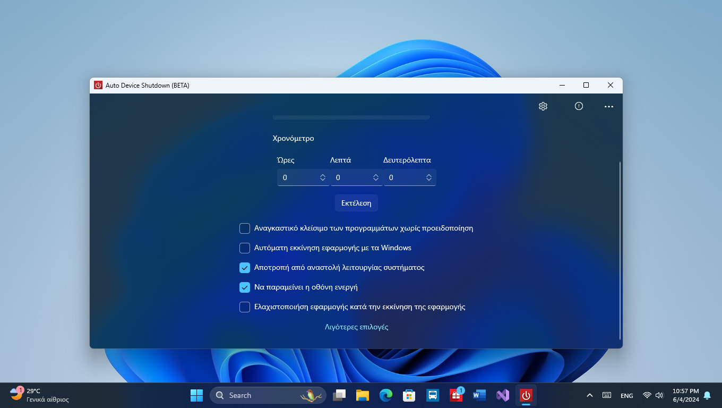
Task: Click the app window vertical scrollbar
Action: (620, 250)
